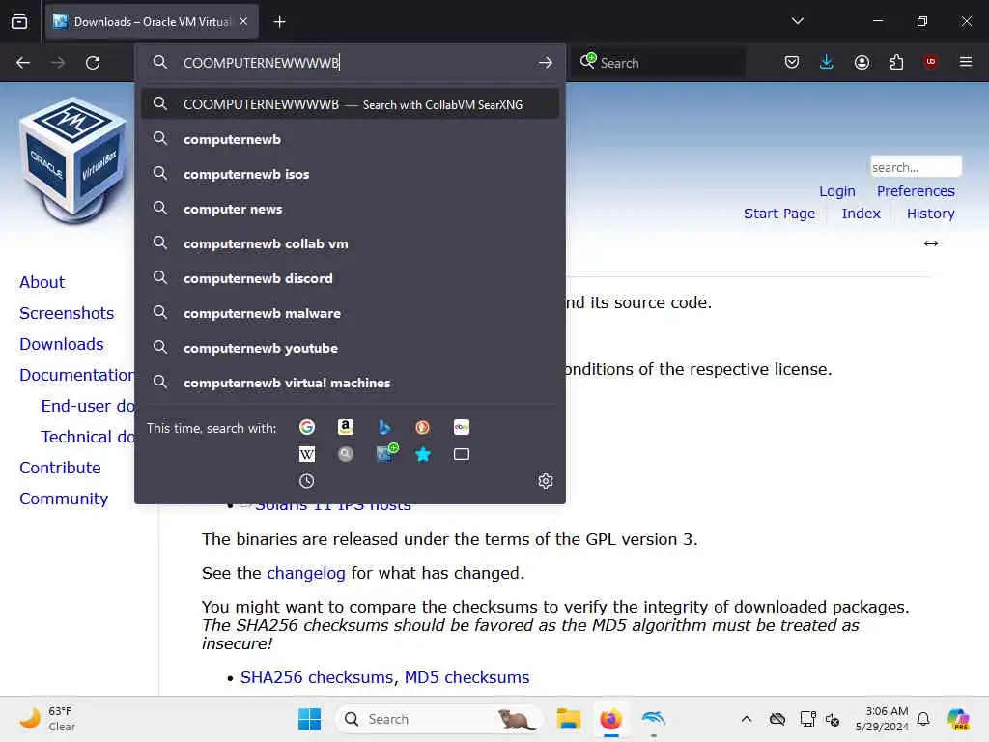Search this time with Google

click(x=306, y=428)
